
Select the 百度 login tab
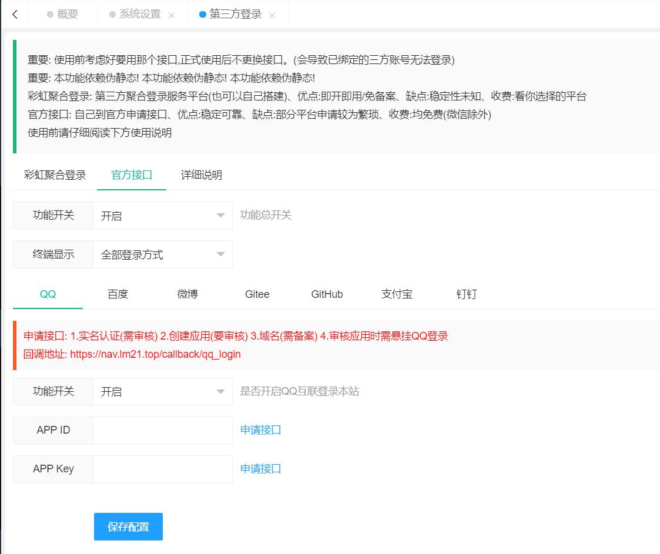point(118,294)
